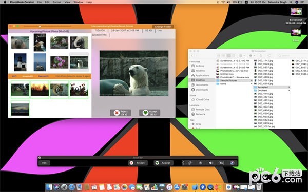Select the Rejected filter tab
This screenshot has width=308, height=192.
tap(44, 76)
